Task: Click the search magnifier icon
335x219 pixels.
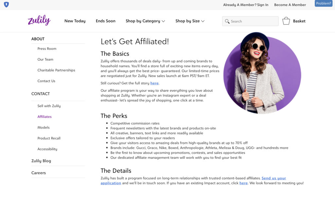Action: click(x=227, y=21)
